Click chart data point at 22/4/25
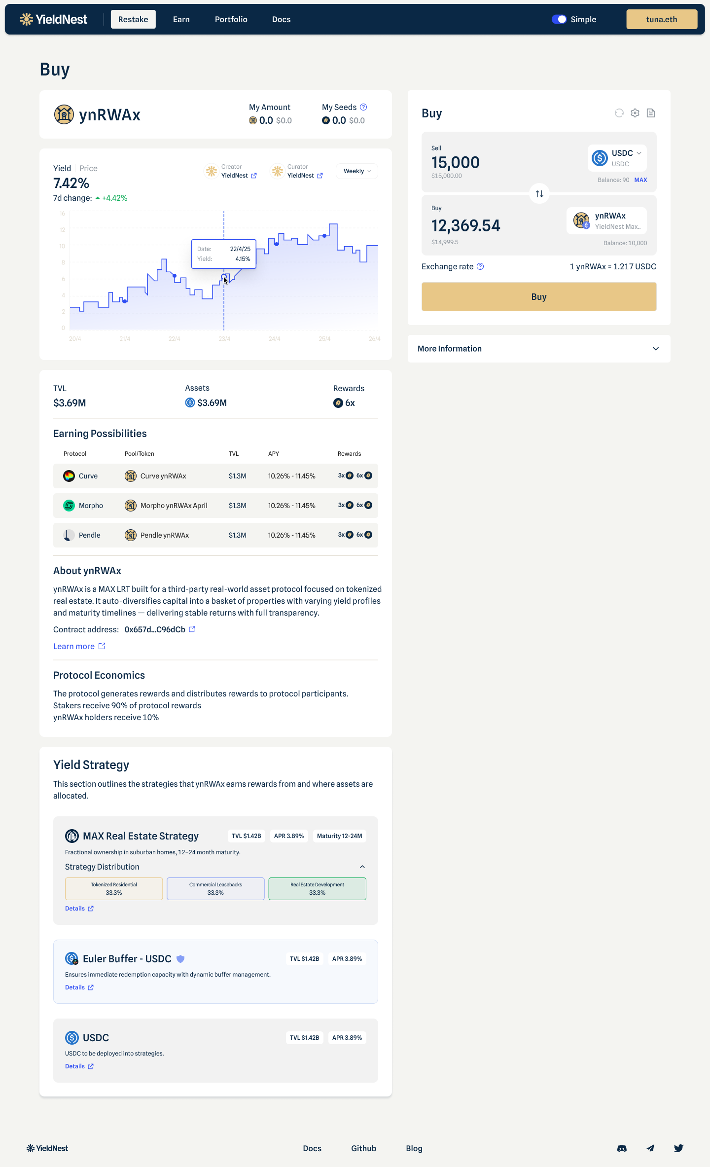 pos(175,275)
